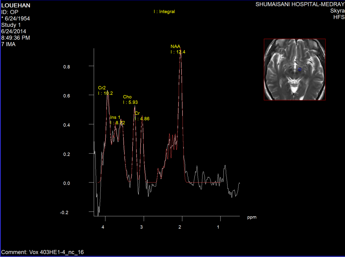345x257 pixels.
Task: Click the 0.8 y-axis tick label
Action: 67,67
